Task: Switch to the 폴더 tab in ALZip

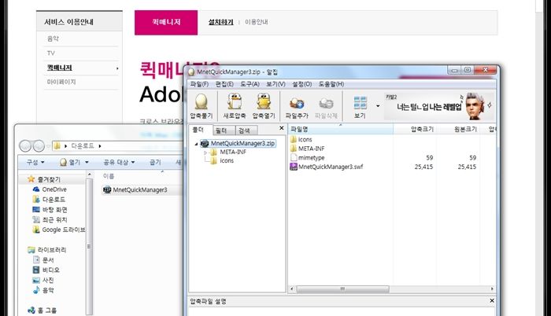Action: click(x=199, y=130)
